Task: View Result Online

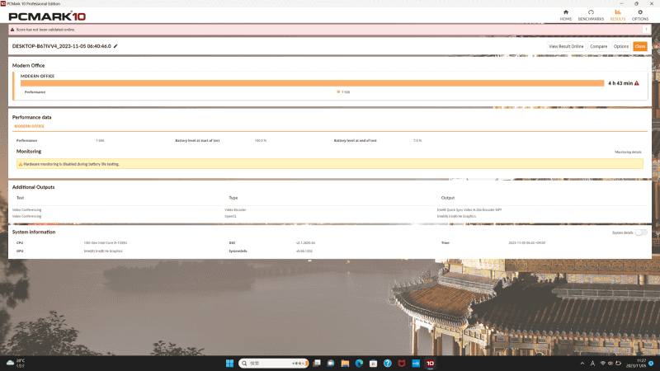Action: (x=566, y=46)
